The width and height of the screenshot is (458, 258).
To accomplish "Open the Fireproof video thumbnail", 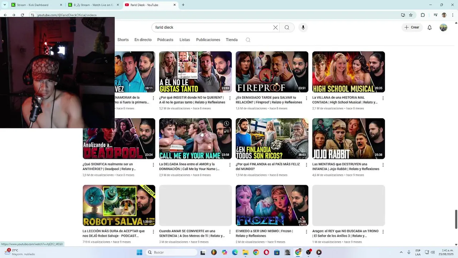I will [x=272, y=72].
